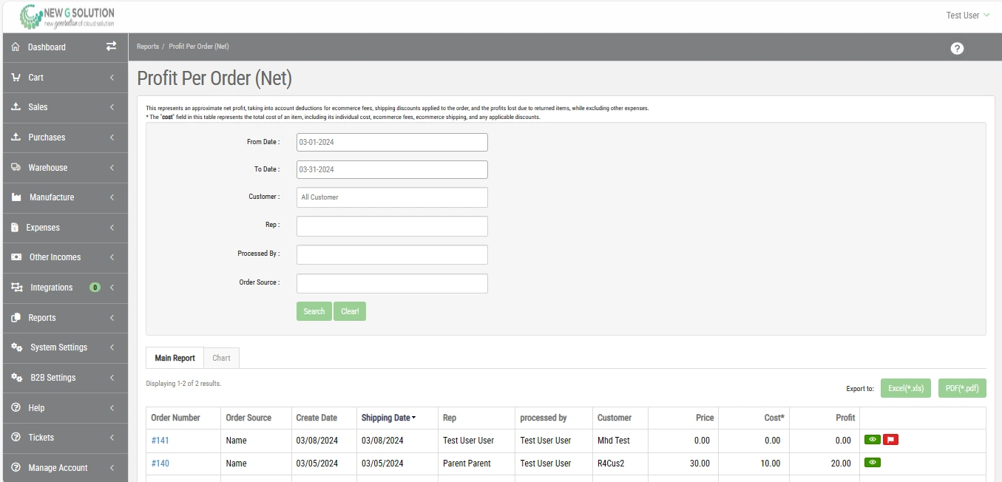Viewport: 1002px width, 482px height.
Task: Click the Clear! button
Action: click(350, 311)
